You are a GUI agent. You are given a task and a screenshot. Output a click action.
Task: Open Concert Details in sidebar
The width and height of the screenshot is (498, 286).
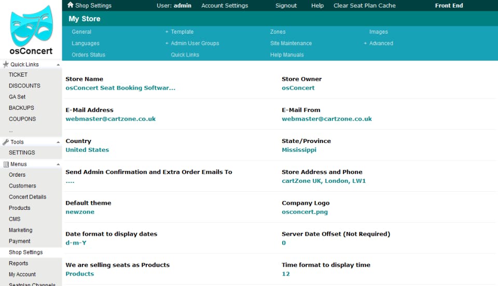pos(27,197)
